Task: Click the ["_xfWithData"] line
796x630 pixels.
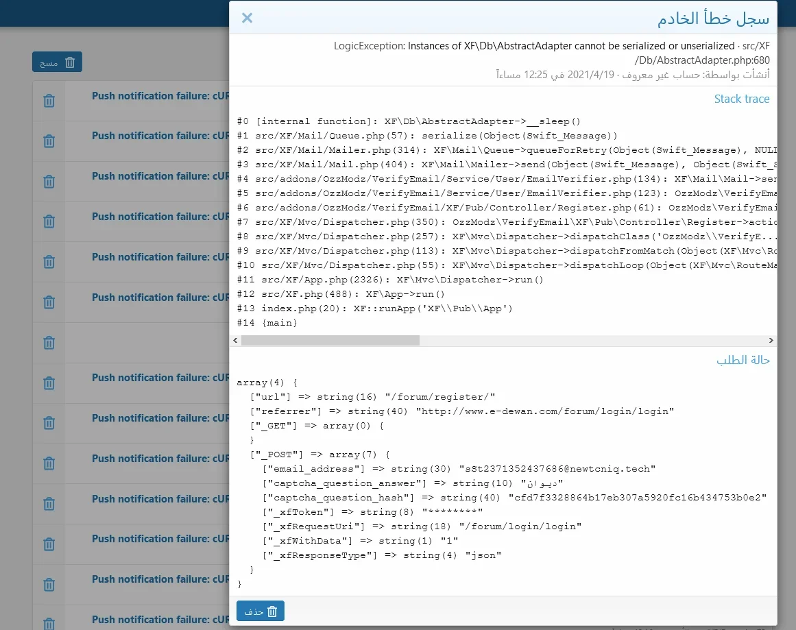Action: [361, 541]
